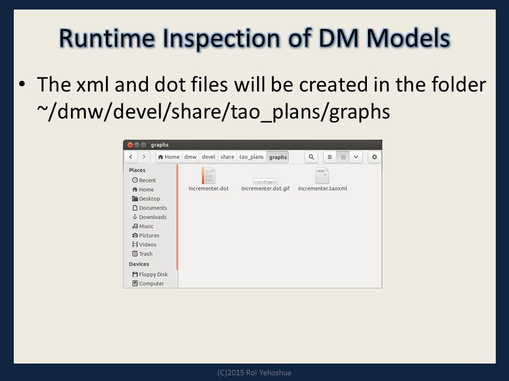509x381 pixels.
Task: Open the view options dropdown arrow
Action: pyautogui.click(x=356, y=157)
